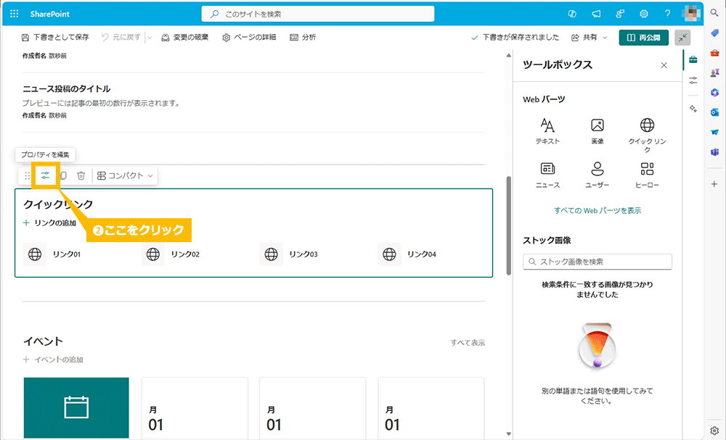Select the toolbox briefcase tab

click(693, 59)
